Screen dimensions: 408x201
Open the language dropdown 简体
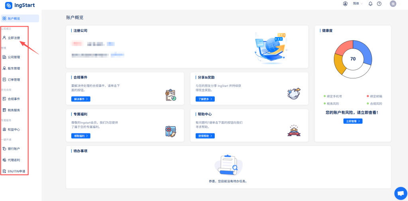point(357,4)
